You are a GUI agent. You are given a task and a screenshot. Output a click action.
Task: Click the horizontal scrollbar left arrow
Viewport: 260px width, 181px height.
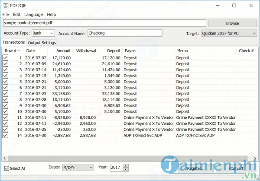click(5, 158)
